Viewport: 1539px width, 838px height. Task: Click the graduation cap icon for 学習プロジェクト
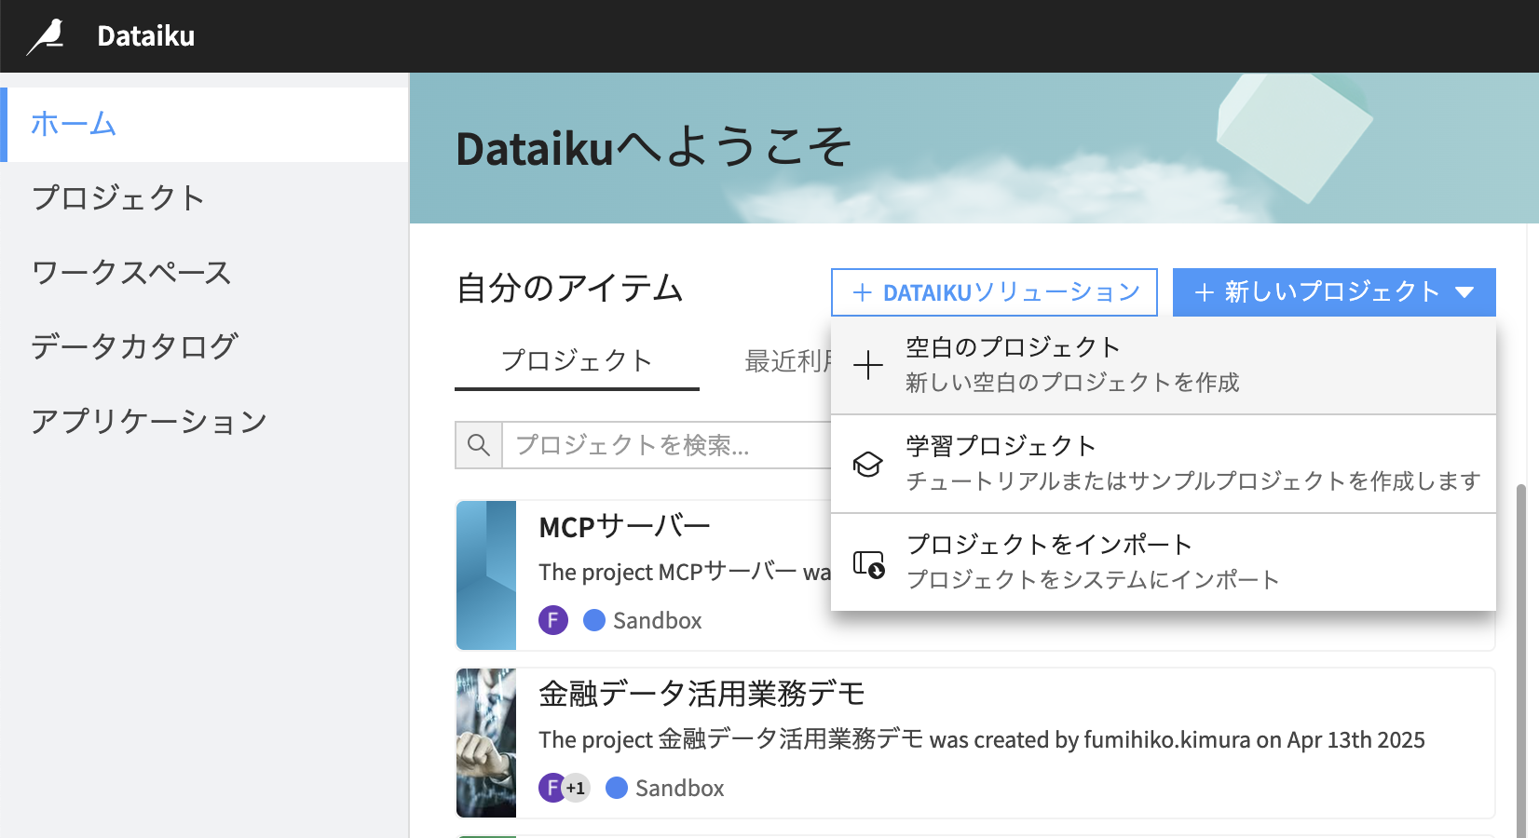(868, 464)
